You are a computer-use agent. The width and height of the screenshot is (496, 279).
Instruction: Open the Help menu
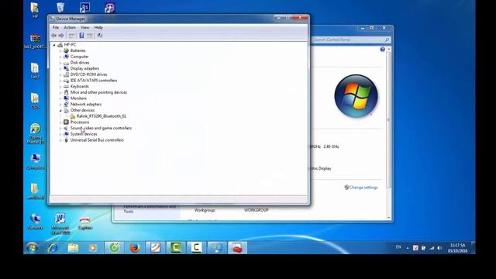(x=98, y=28)
